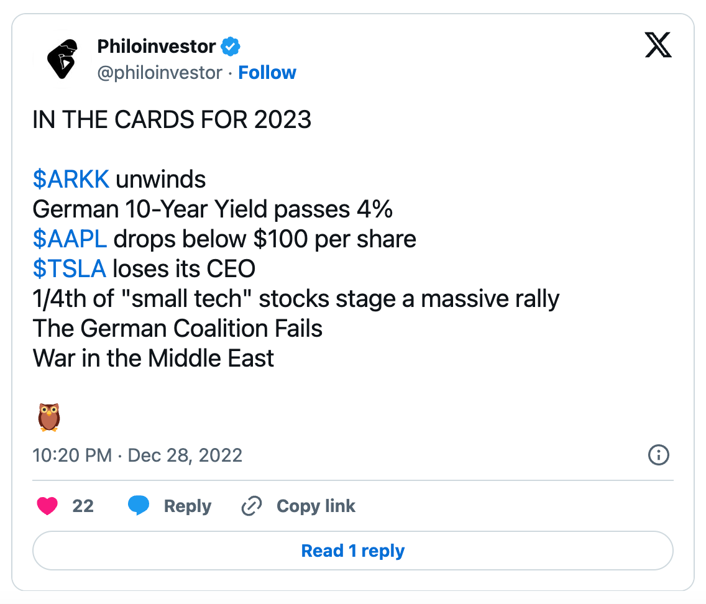The image size is (706, 604).
Task: Open the Philoinvestor display name link
Action: coord(157,46)
